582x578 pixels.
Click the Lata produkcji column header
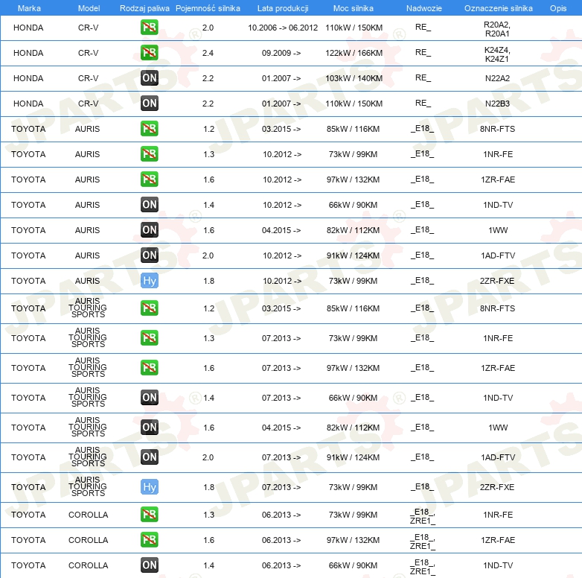point(283,8)
